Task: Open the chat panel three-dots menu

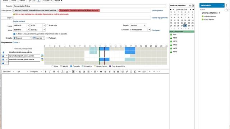Action: 227,5
